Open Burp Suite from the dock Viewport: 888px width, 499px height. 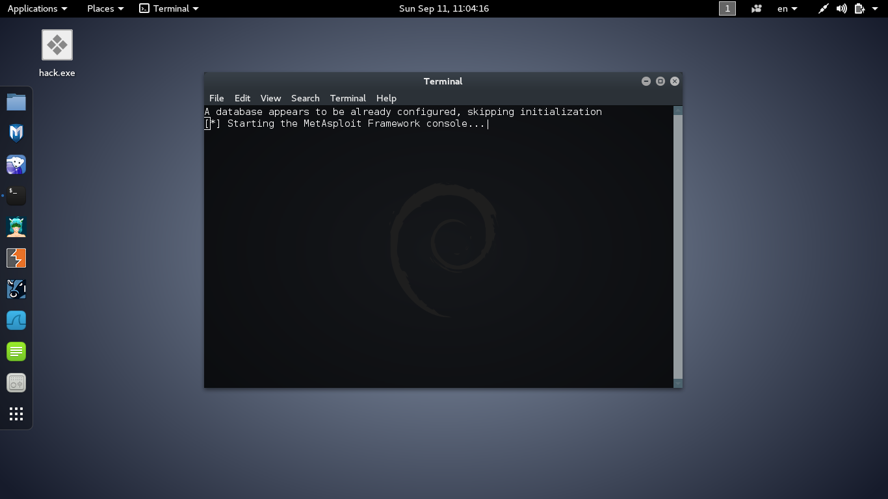(16, 258)
